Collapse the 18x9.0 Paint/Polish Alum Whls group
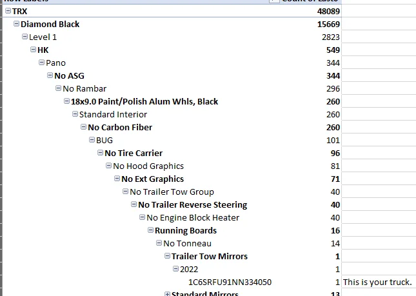416x296 pixels. 66,101
